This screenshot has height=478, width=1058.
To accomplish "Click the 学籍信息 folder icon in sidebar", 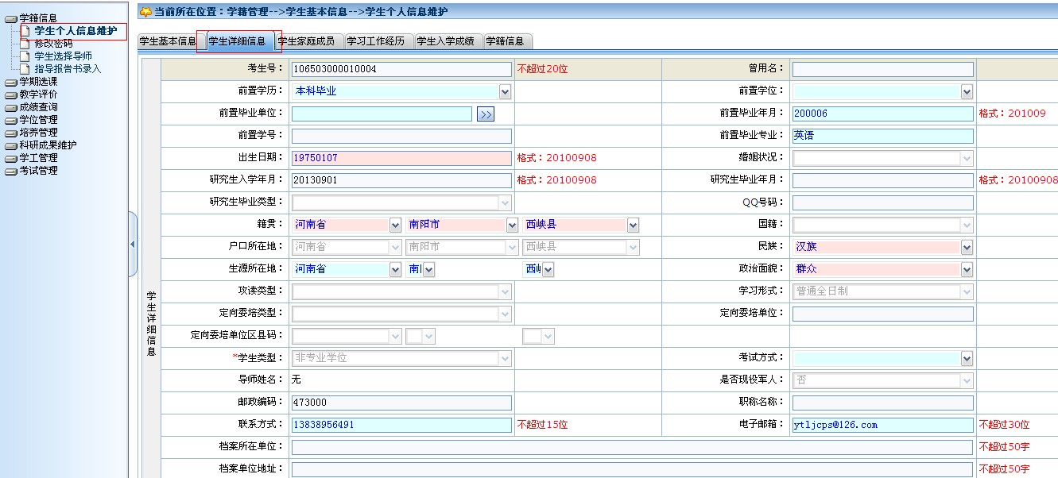I will 10,18.
